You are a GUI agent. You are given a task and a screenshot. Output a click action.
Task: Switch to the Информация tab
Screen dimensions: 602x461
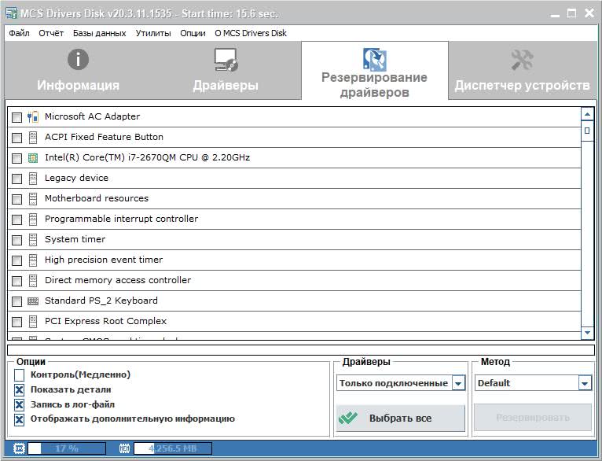point(78,70)
